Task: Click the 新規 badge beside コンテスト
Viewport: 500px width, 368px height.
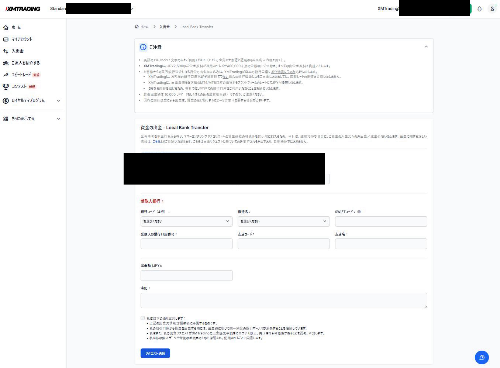Action: (32, 87)
